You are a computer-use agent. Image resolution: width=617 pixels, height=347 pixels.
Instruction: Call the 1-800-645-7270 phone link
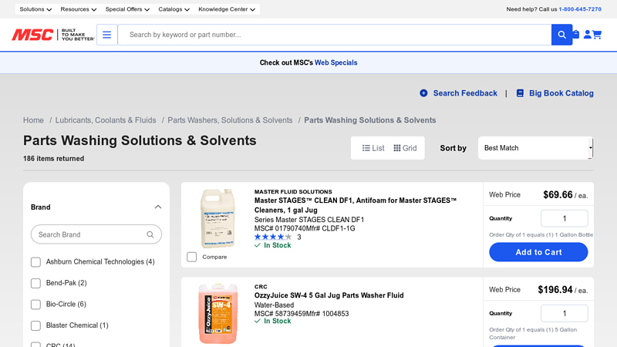point(580,9)
